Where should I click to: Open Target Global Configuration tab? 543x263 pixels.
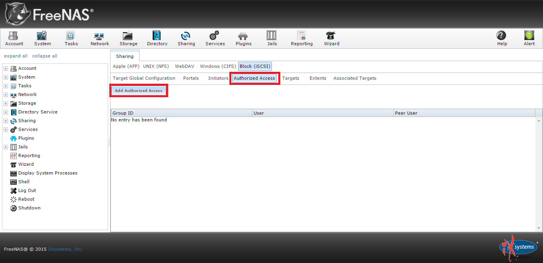(x=144, y=78)
